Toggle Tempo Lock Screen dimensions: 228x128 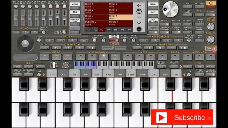199,24
